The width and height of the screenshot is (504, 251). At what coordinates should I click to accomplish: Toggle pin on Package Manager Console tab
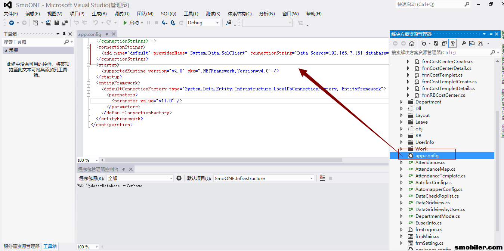pyautogui.click(x=124, y=169)
